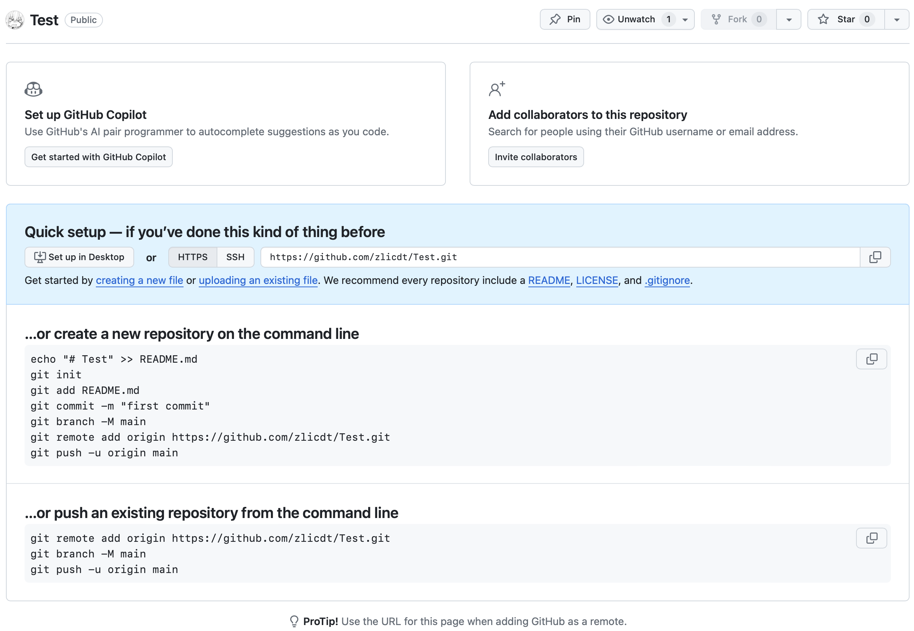Select the HTTPS clone option

pos(192,257)
